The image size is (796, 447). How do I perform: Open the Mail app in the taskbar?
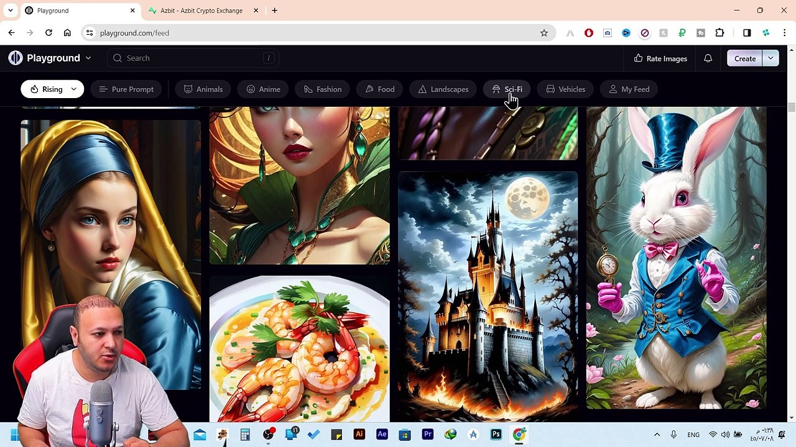pyautogui.click(x=200, y=435)
